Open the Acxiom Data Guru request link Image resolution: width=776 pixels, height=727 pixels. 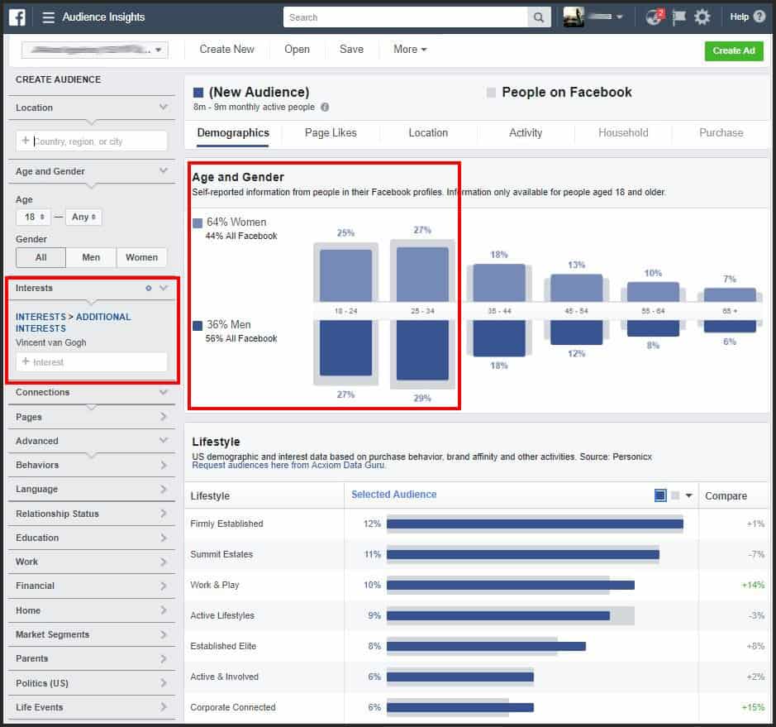point(288,465)
